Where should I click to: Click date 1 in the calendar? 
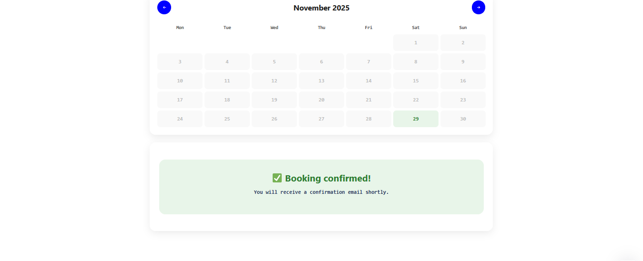[x=416, y=42]
